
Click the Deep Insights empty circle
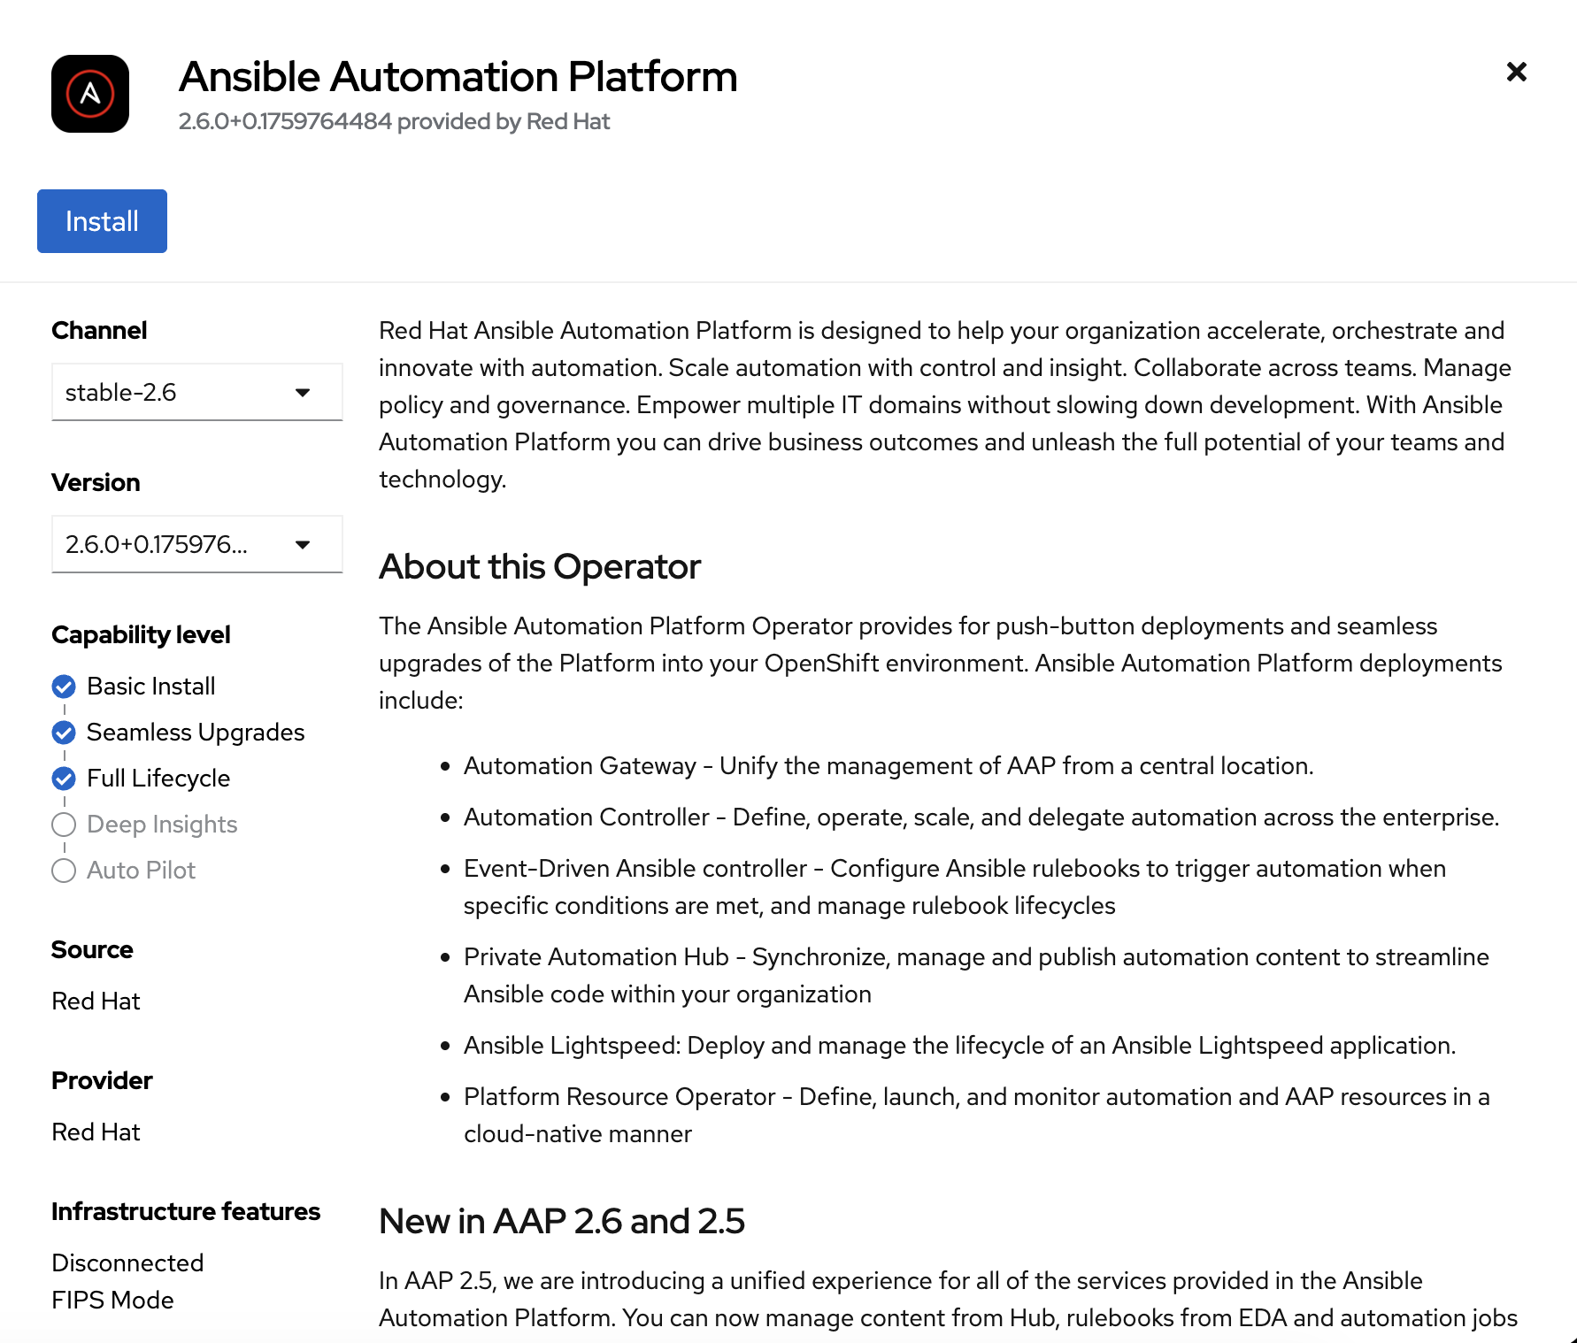(x=64, y=825)
